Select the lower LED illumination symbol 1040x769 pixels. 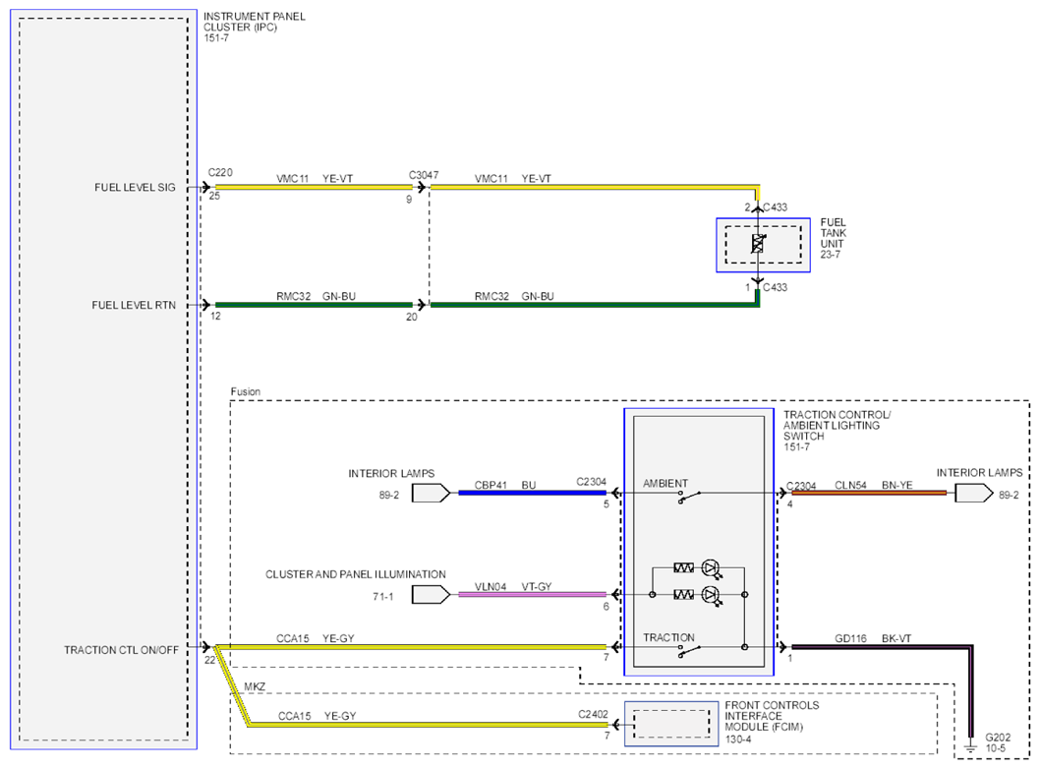click(712, 596)
